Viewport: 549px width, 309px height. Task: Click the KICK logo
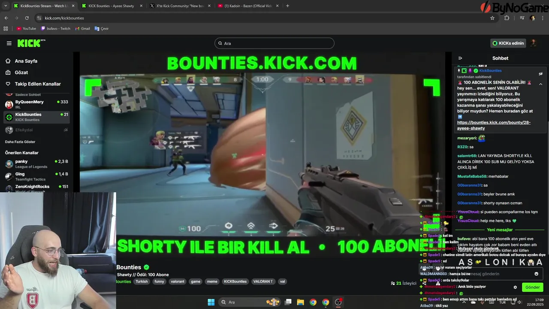coord(31,43)
